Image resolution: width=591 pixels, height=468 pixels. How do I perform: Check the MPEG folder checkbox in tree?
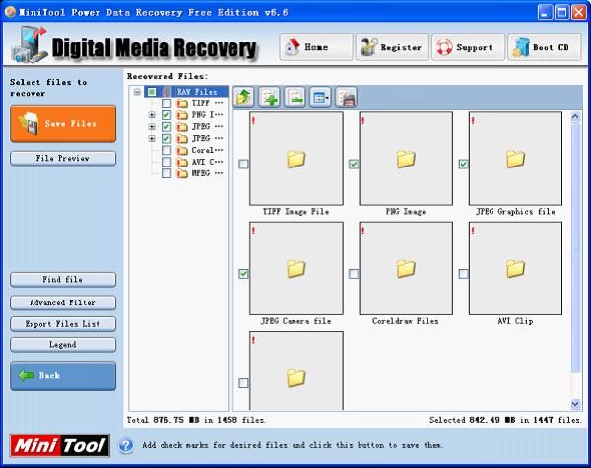pos(166,173)
